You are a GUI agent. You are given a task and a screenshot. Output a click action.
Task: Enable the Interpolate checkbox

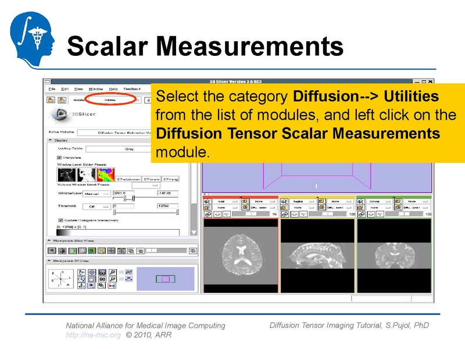(x=58, y=158)
